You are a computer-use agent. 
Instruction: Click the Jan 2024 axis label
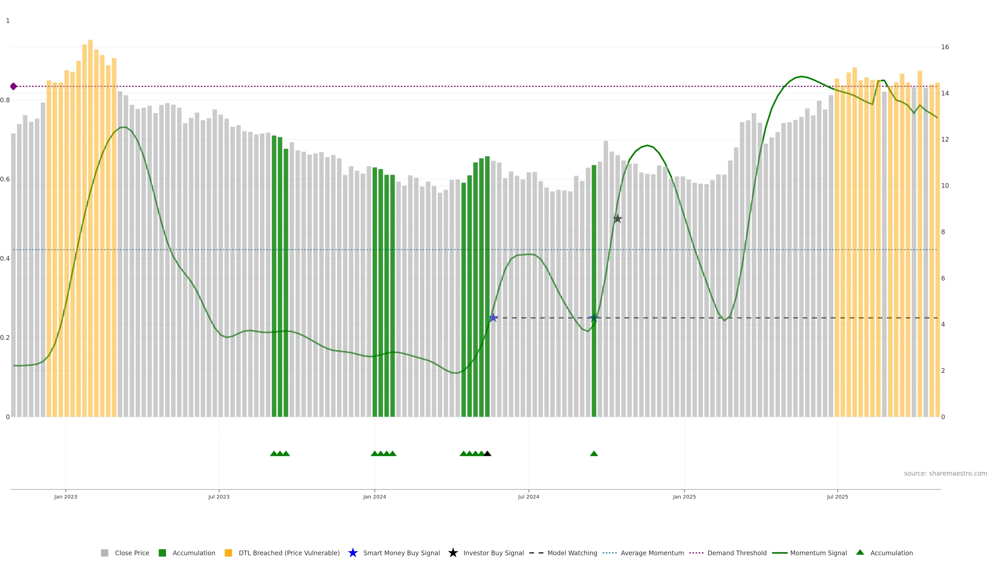(374, 496)
